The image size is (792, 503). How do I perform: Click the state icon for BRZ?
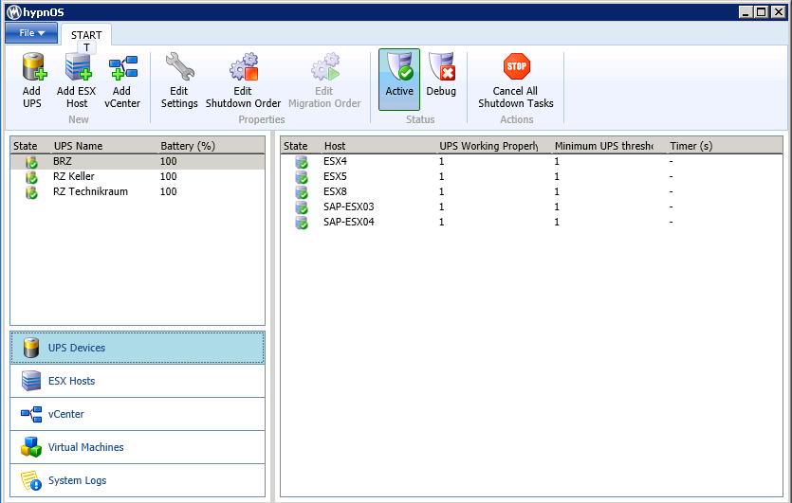(x=31, y=162)
